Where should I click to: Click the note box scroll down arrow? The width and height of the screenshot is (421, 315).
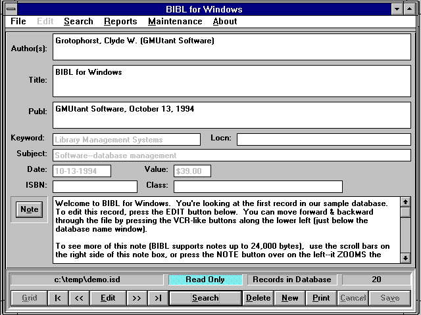point(405,258)
